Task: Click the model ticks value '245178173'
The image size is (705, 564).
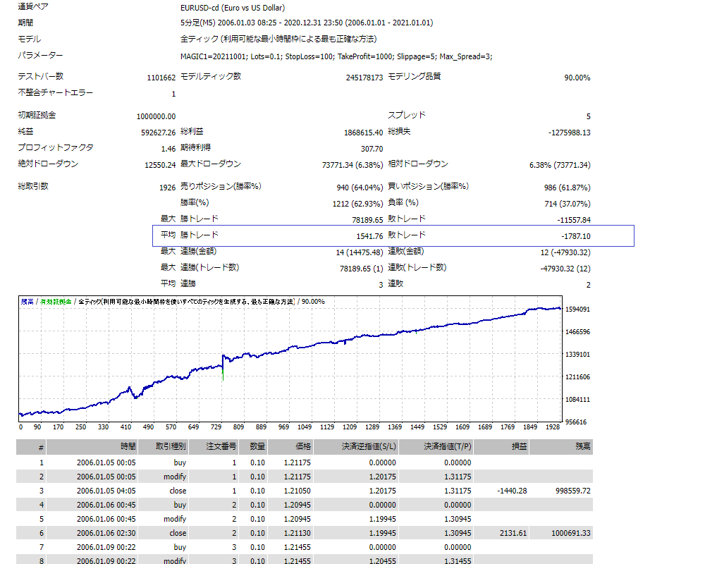Action: pos(364,78)
